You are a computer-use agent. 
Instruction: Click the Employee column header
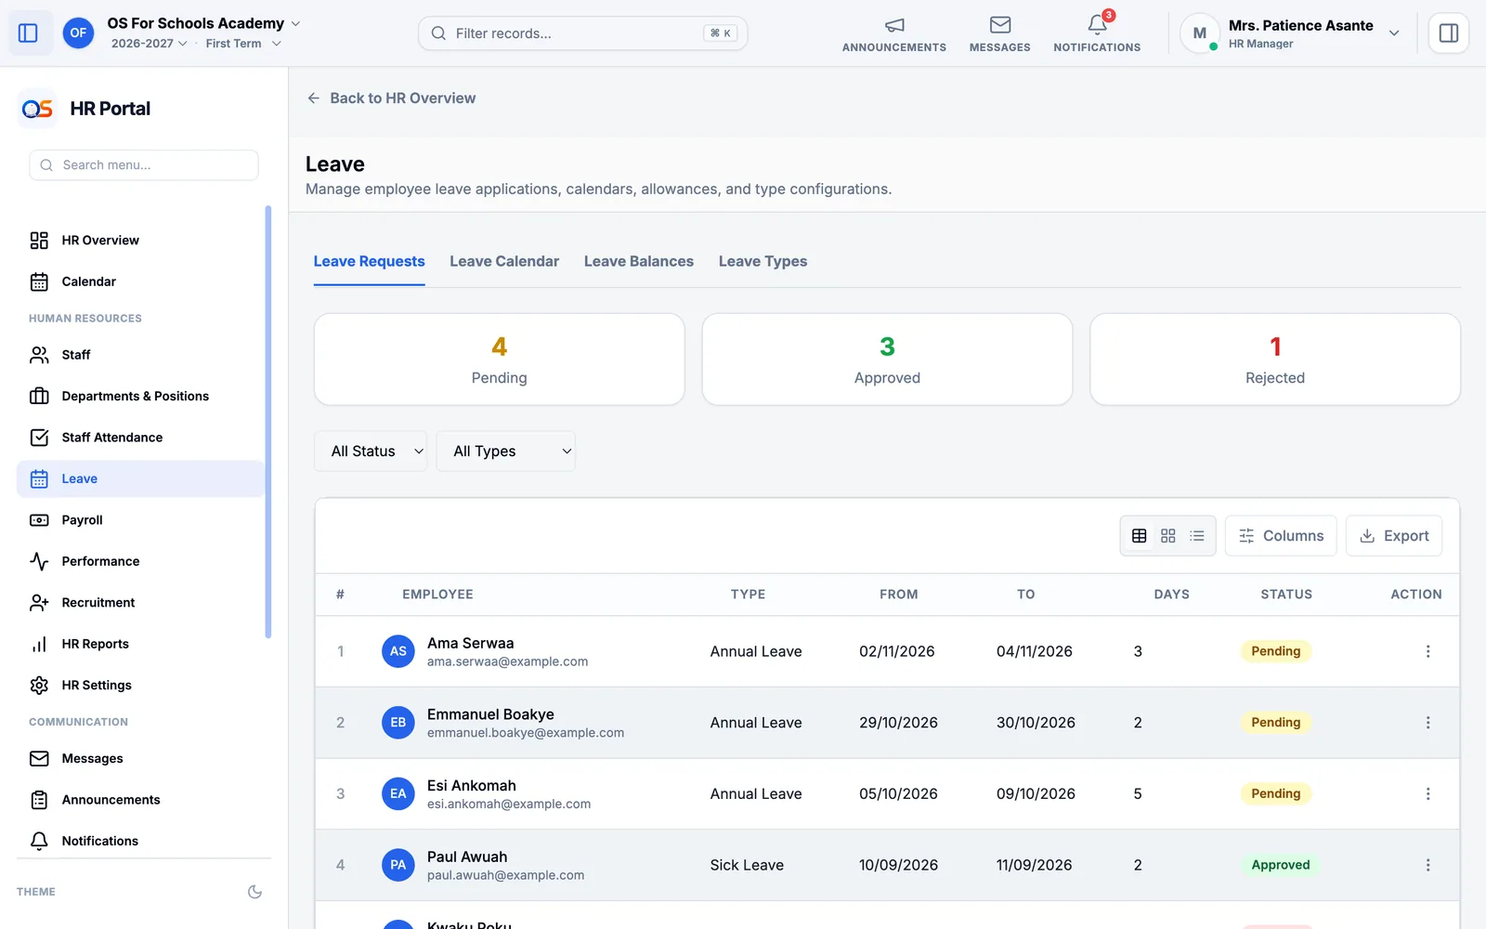pos(437,595)
